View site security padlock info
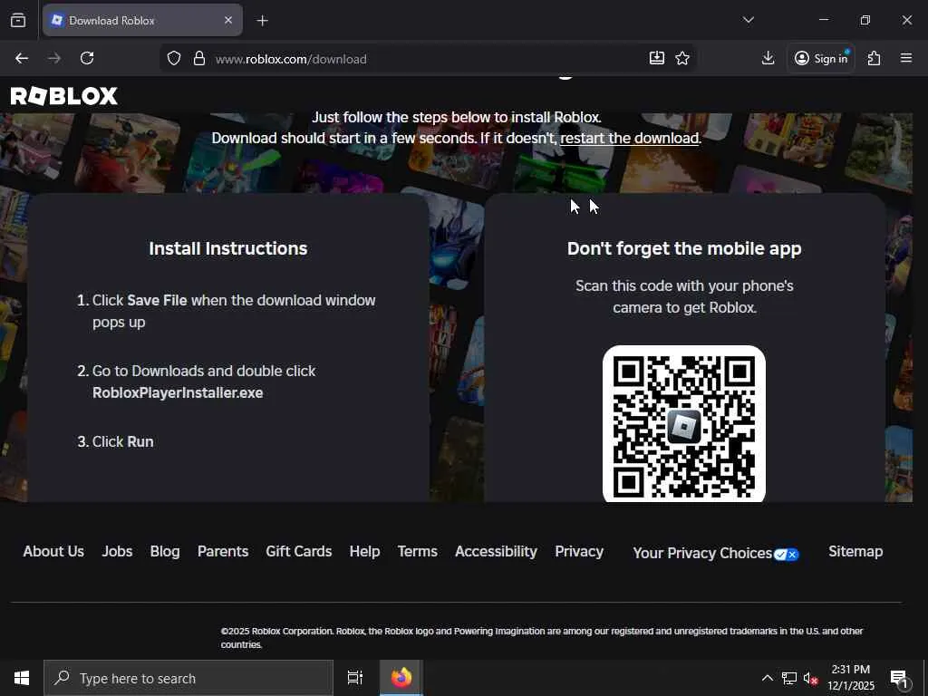This screenshot has width=928, height=696. coord(199,58)
